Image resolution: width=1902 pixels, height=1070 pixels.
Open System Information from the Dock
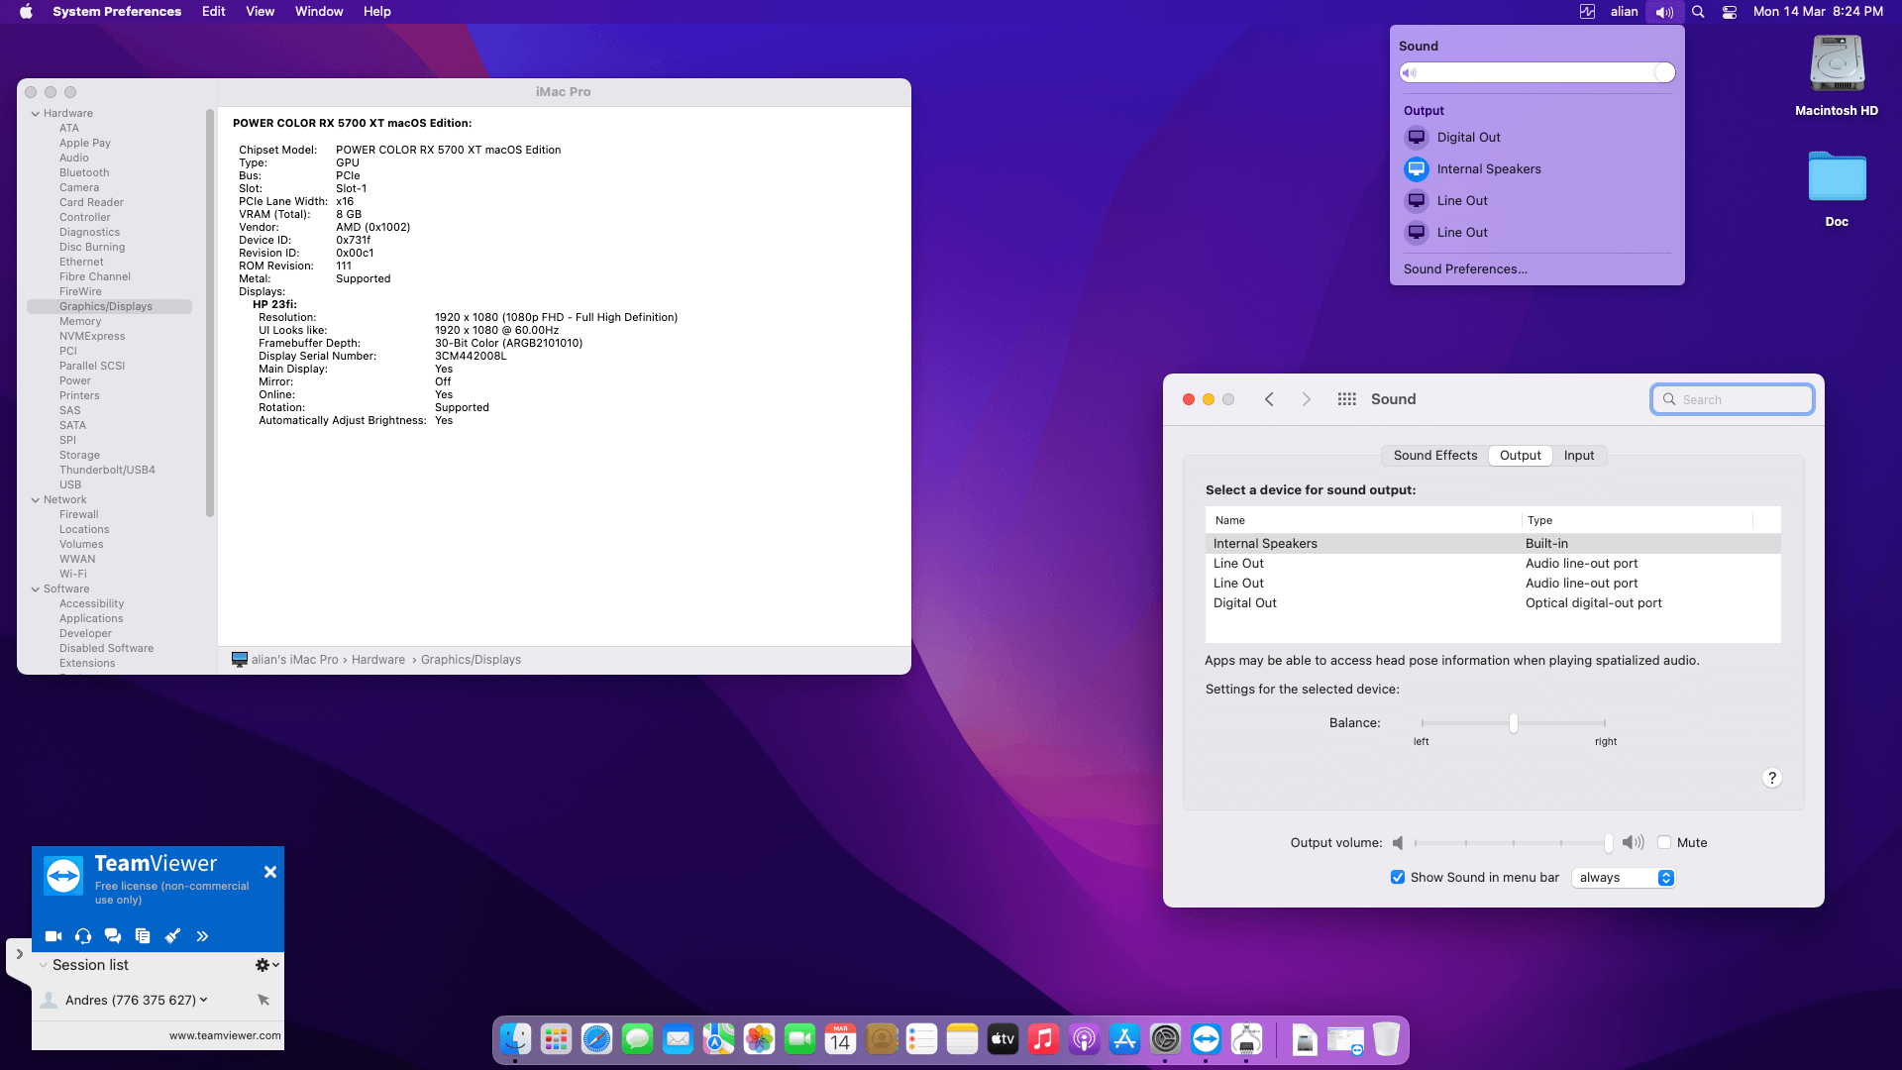click(x=1246, y=1039)
